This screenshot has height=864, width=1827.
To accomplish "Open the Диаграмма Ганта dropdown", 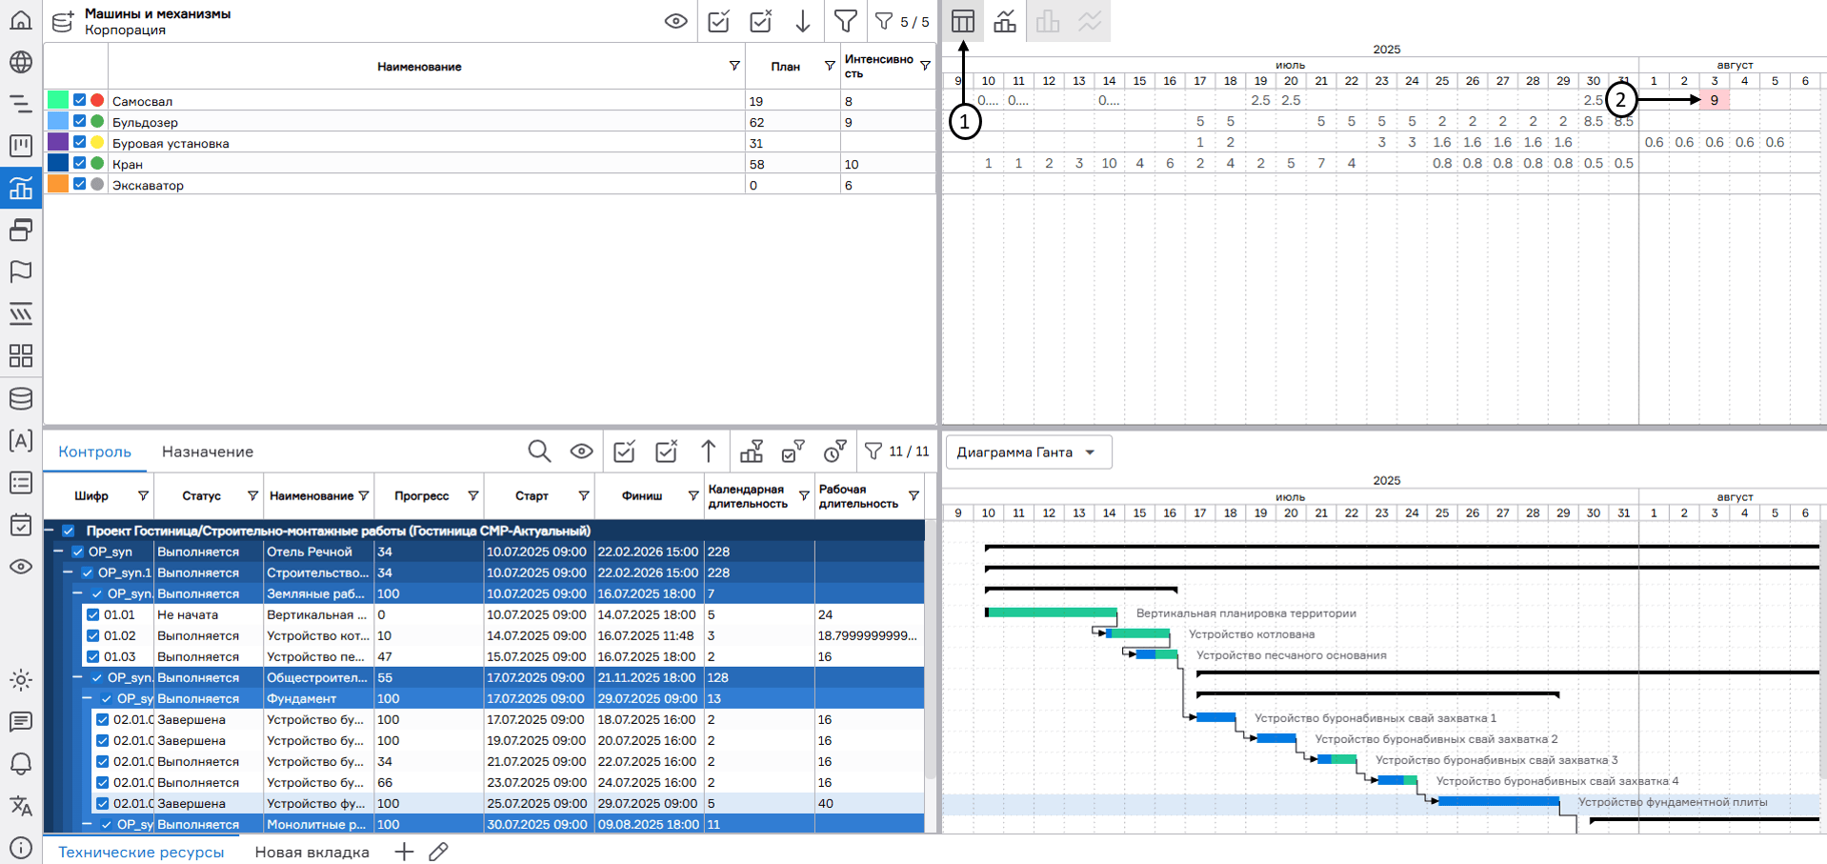I will pyautogui.click(x=1028, y=452).
